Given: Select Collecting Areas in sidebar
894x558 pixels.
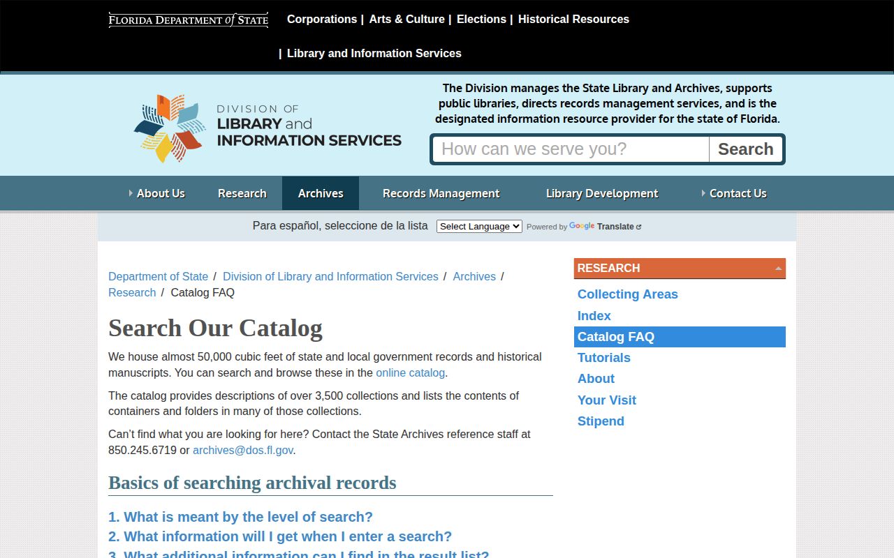Looking at the screenshot, I should coord(628,294).
